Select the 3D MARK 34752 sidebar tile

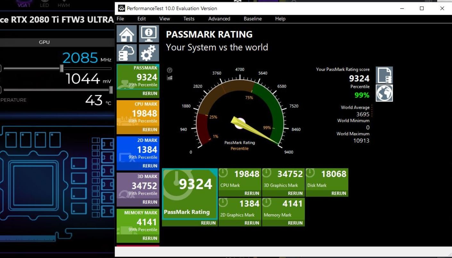pos(138,186)
